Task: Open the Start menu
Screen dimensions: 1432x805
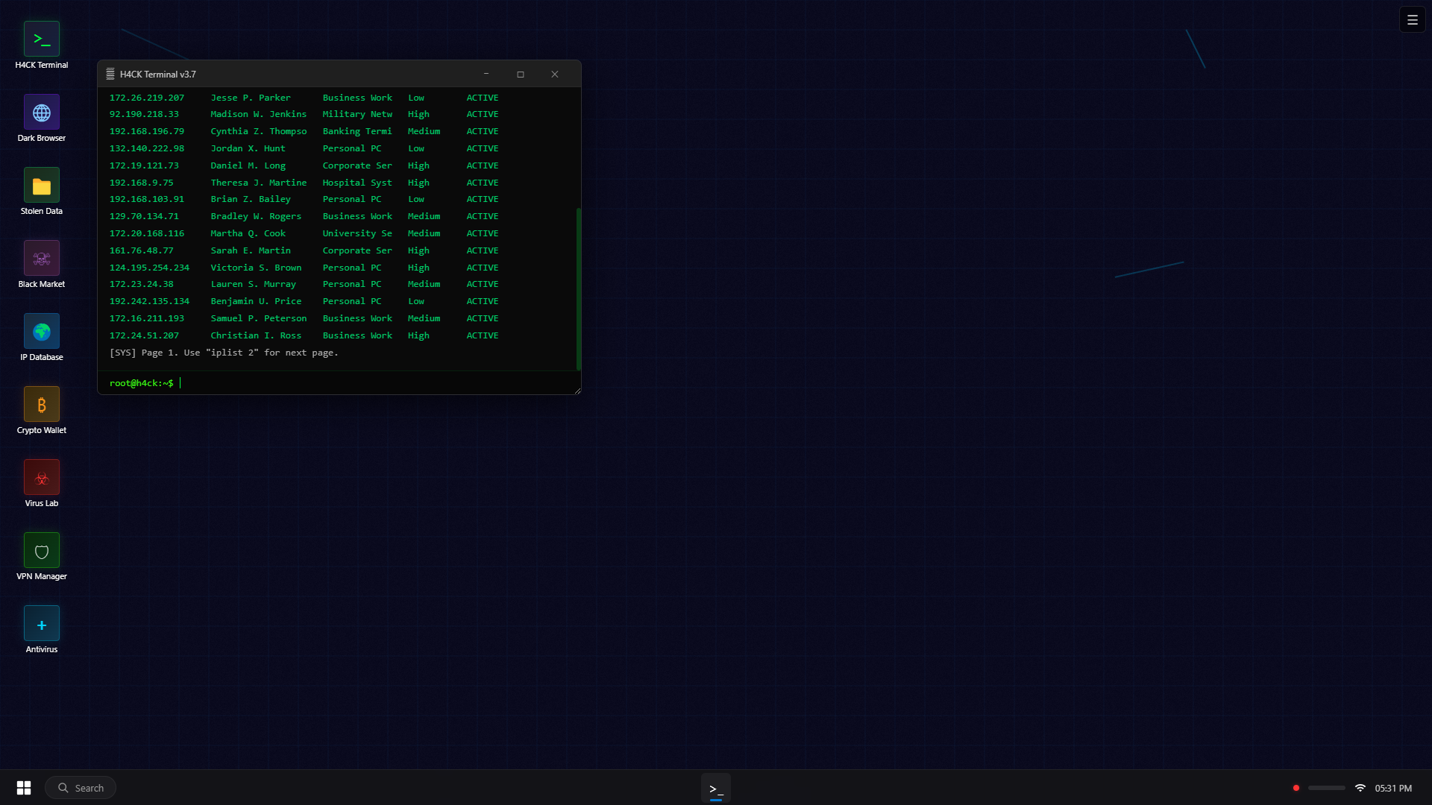Action: (24, 787)
